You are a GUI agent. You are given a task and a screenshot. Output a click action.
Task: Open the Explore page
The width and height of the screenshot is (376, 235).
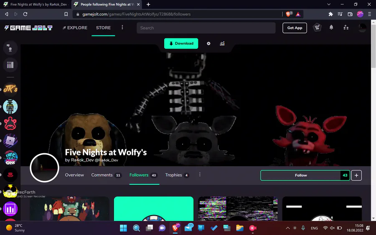pyautogui.click(x=75, y=28)
